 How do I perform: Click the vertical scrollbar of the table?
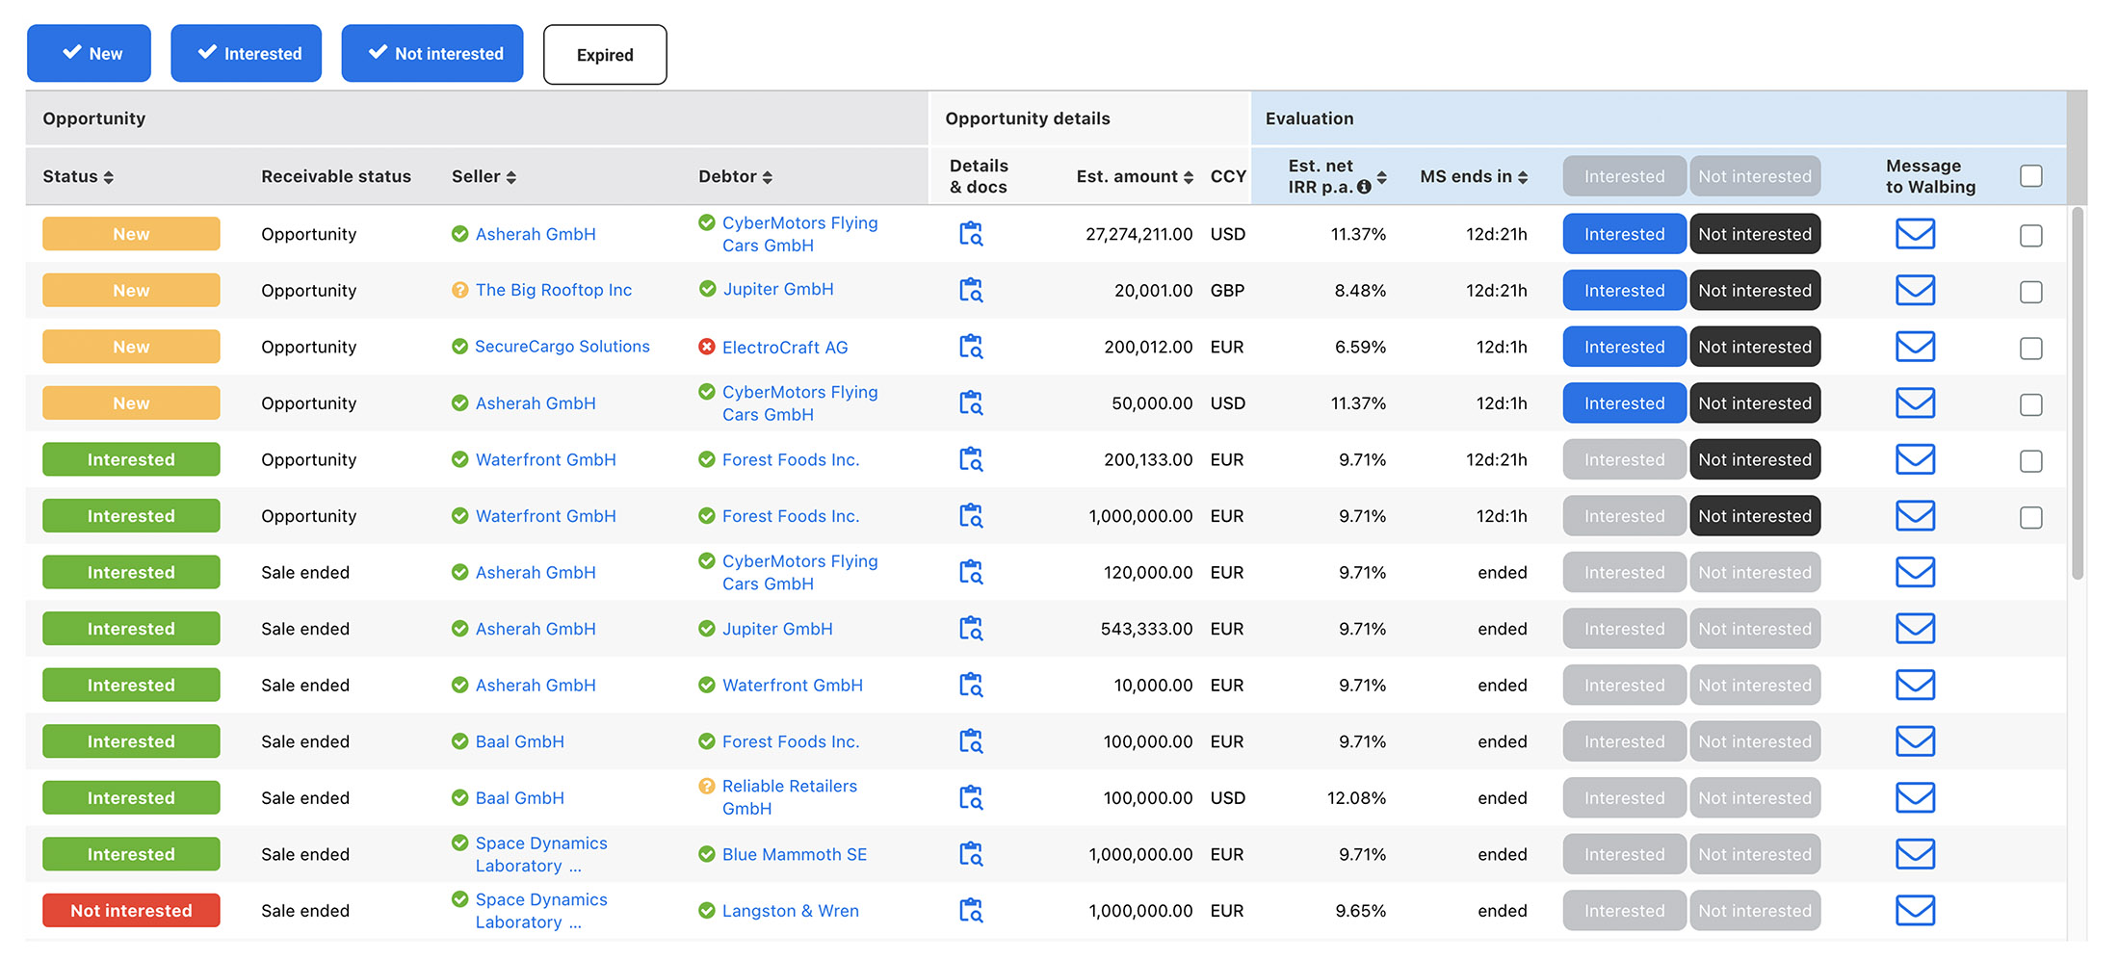coord(2078,393)
